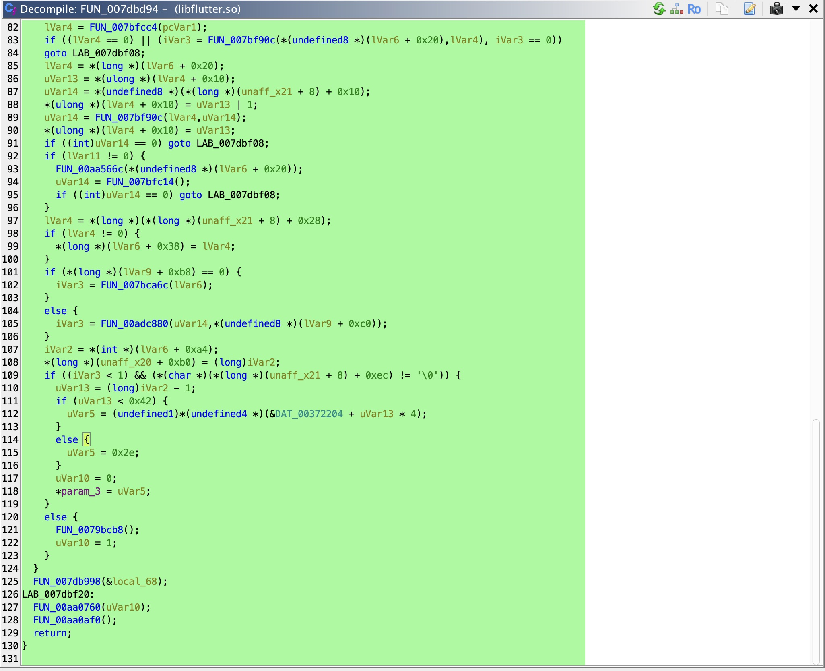825x671 pixels.
Task: Click 'pcVar1' argument on line 82
Action: [x=179, y=27]
